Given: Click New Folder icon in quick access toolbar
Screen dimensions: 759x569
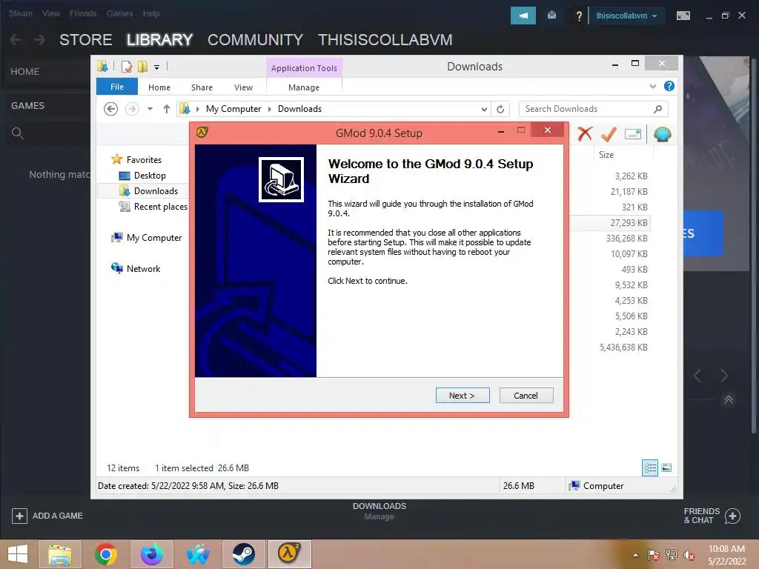Looking at the screenshot, I should [x=143, y=67].
